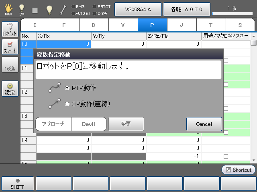Click the Shortcut button icon

[x=238, y=170]
